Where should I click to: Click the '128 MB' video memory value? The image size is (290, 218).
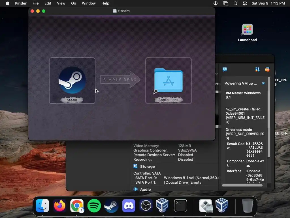(184, 146)
